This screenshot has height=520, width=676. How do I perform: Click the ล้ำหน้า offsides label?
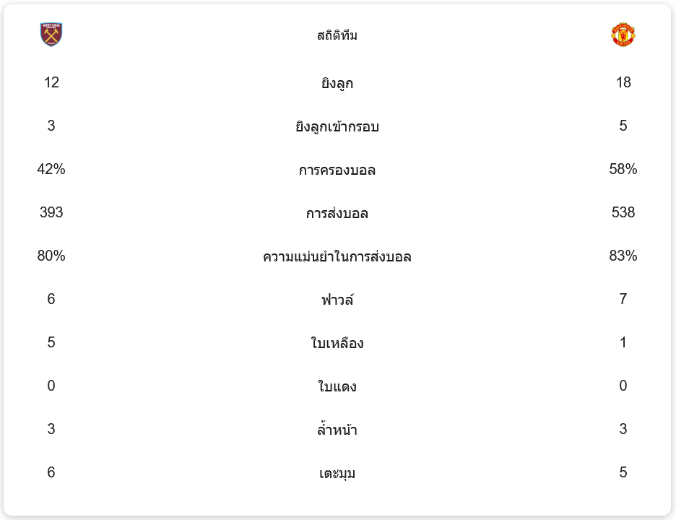(337, 430)
